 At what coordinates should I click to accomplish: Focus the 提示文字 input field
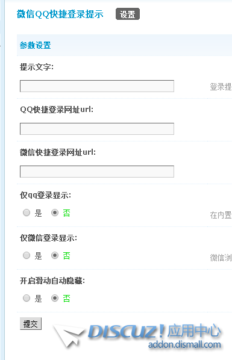click(x=97, y=86)
